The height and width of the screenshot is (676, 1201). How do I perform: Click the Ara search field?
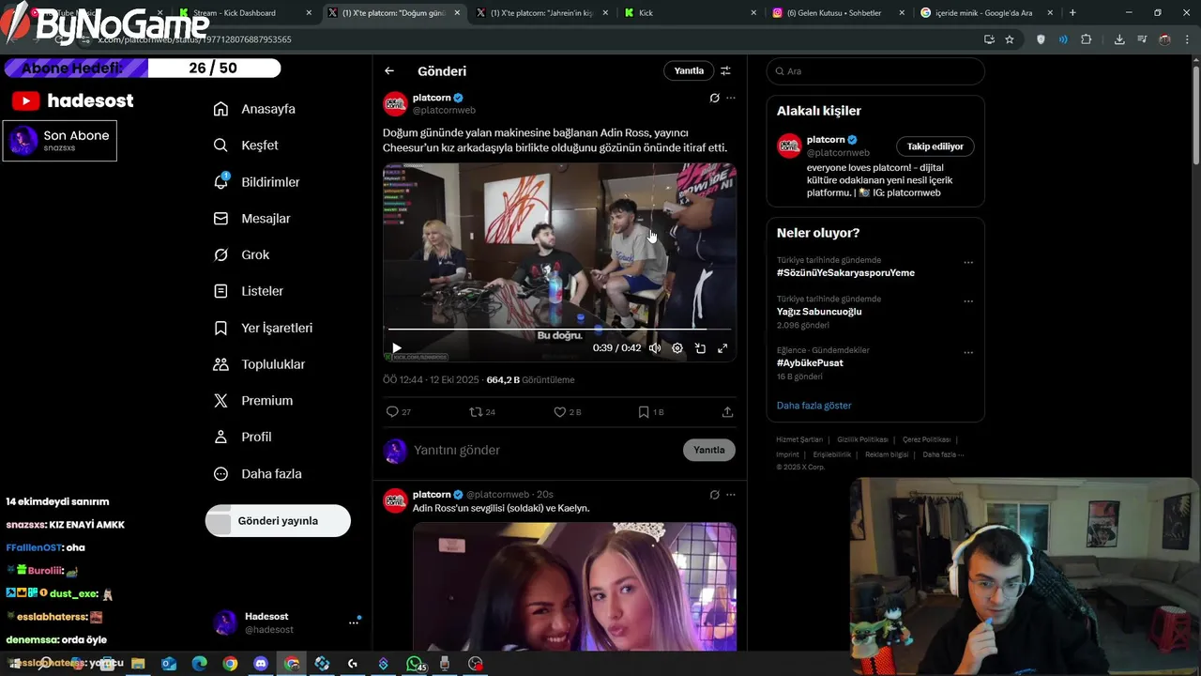pos(875,71)
